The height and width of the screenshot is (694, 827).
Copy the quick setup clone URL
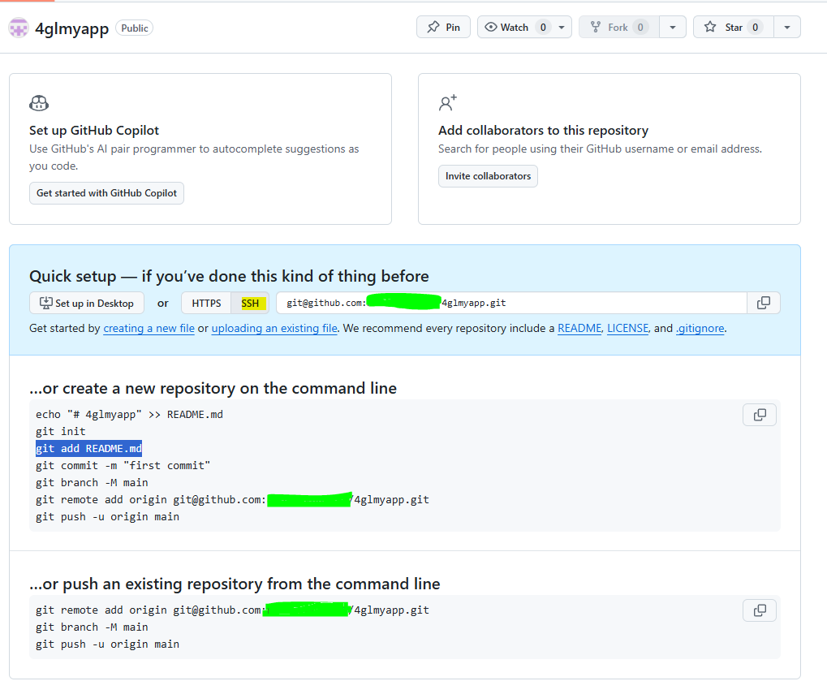pos(763,304)
